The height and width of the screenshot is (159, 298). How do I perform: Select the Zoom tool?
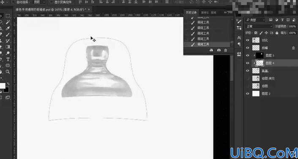8,72
